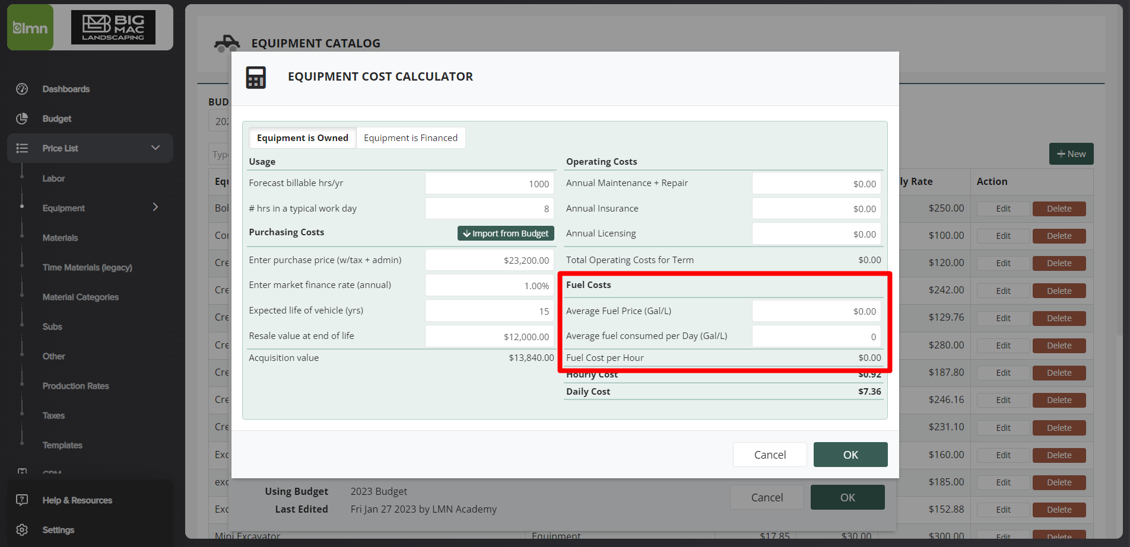Select the Materials menu item
This screenshot has height=547, width=1130.
click(60, 238)
